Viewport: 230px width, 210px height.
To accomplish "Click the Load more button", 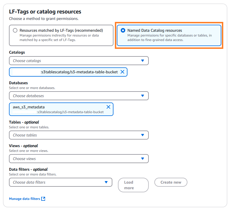I will tap(133, 185).
